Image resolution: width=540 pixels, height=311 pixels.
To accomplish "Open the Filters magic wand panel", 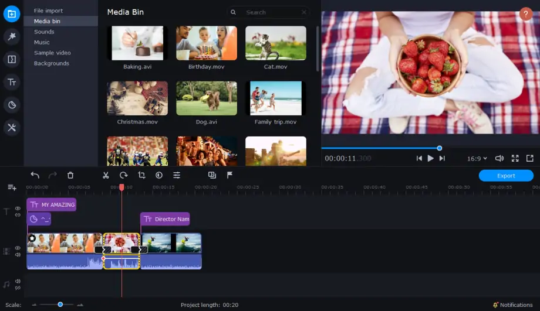I will [12, 36].
